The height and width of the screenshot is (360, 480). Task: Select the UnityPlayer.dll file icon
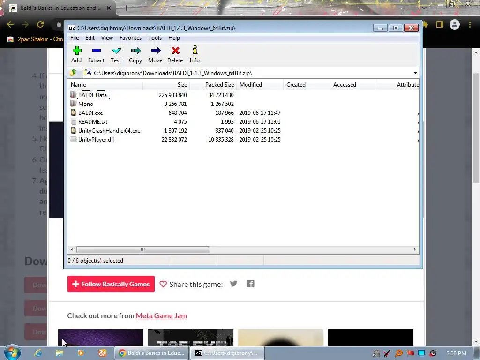[x=73, y=139]
